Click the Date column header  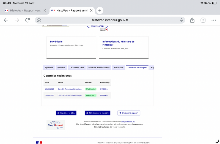47,83
